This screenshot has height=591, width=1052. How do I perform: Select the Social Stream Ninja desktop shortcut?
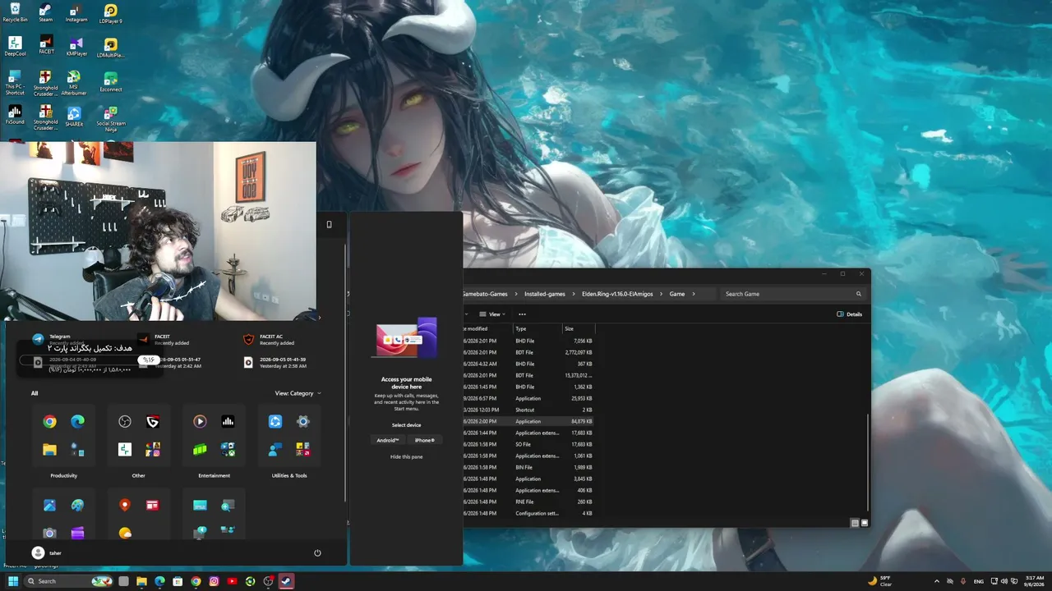[110, 119]
